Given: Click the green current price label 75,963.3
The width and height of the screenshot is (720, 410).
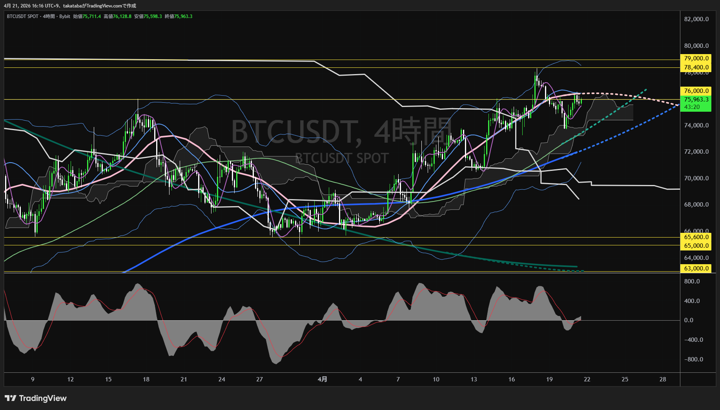Looking at the screenshot, I should pos(696,100).
